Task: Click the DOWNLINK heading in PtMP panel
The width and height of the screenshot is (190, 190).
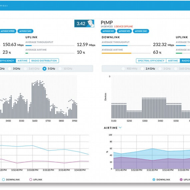Action: (x=111, y=37)
